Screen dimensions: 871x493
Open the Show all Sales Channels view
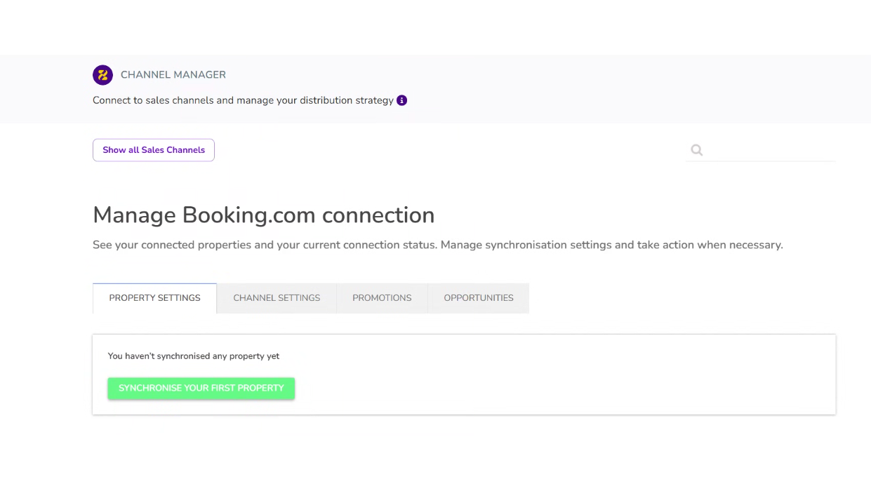pos(154,150)
